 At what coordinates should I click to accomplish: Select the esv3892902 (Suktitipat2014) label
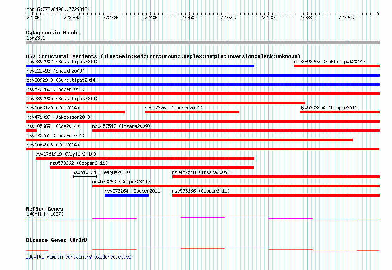(x=62, y=62)
